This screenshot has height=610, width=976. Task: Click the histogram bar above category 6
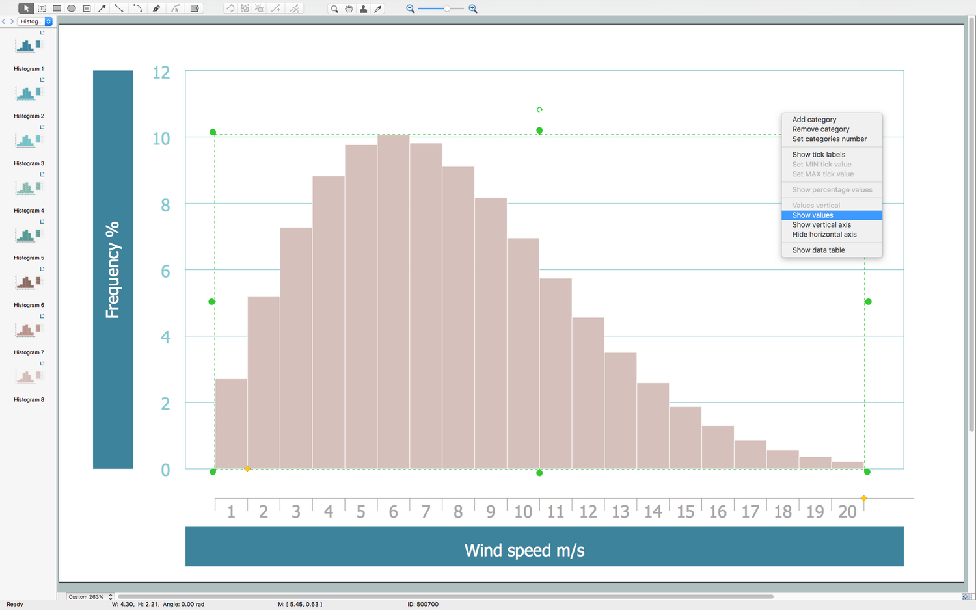point(393,302)
